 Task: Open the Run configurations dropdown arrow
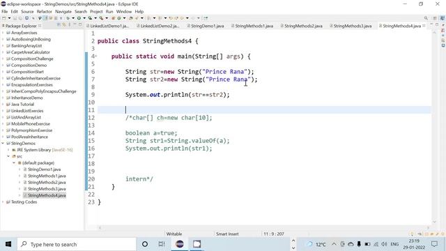(84, 18)
